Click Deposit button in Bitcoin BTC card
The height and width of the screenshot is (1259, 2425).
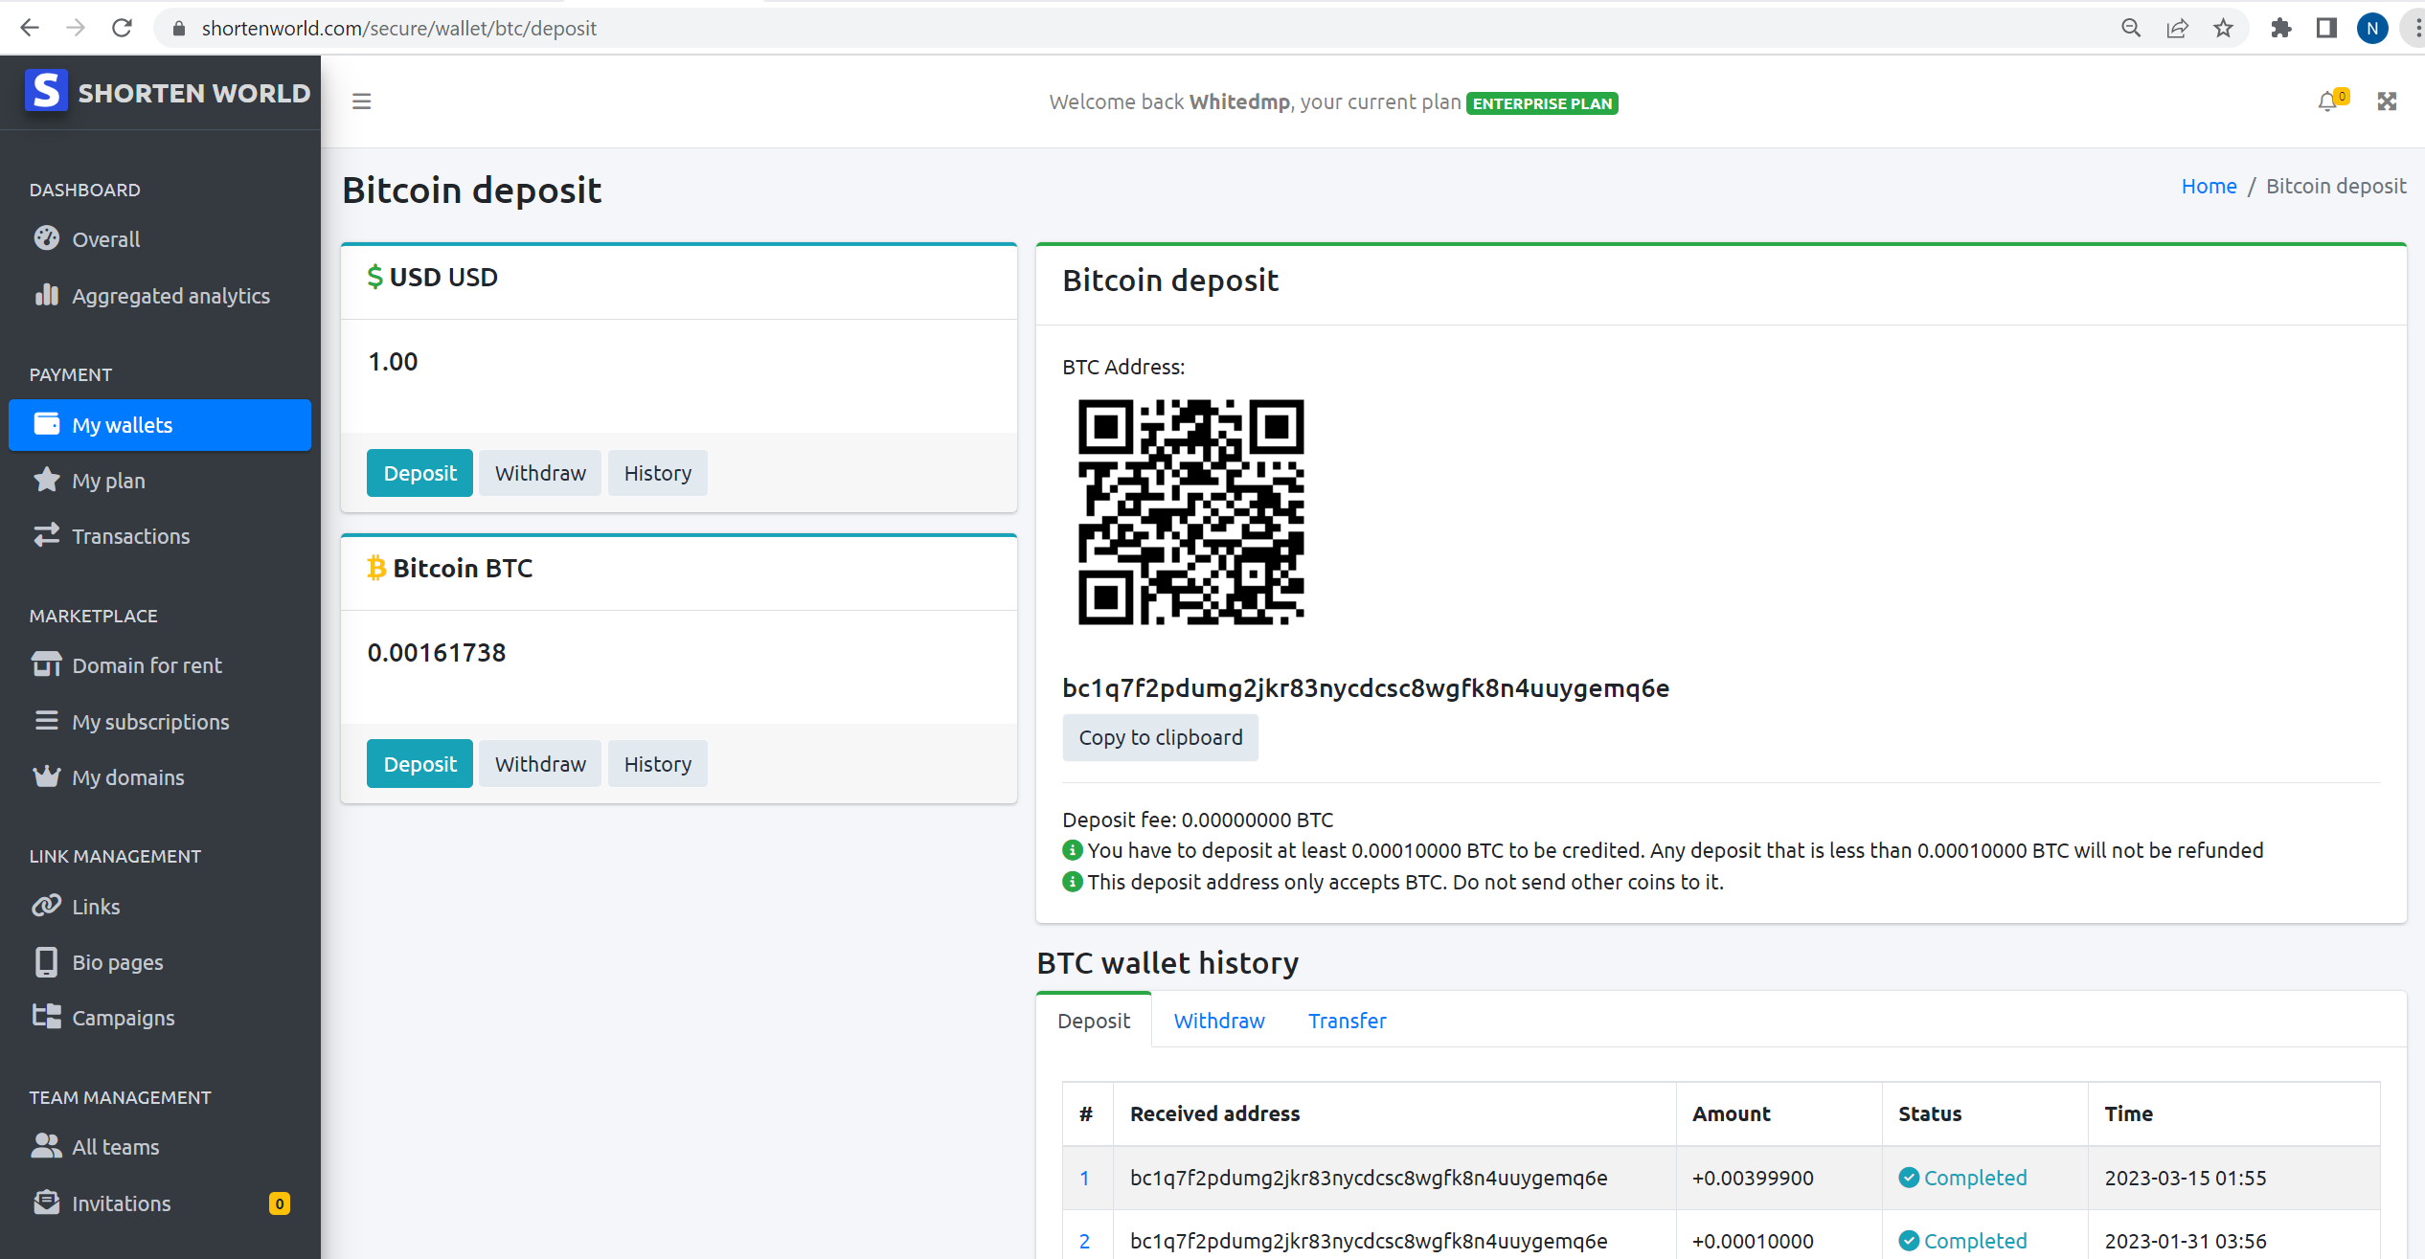tap(419, 764)
